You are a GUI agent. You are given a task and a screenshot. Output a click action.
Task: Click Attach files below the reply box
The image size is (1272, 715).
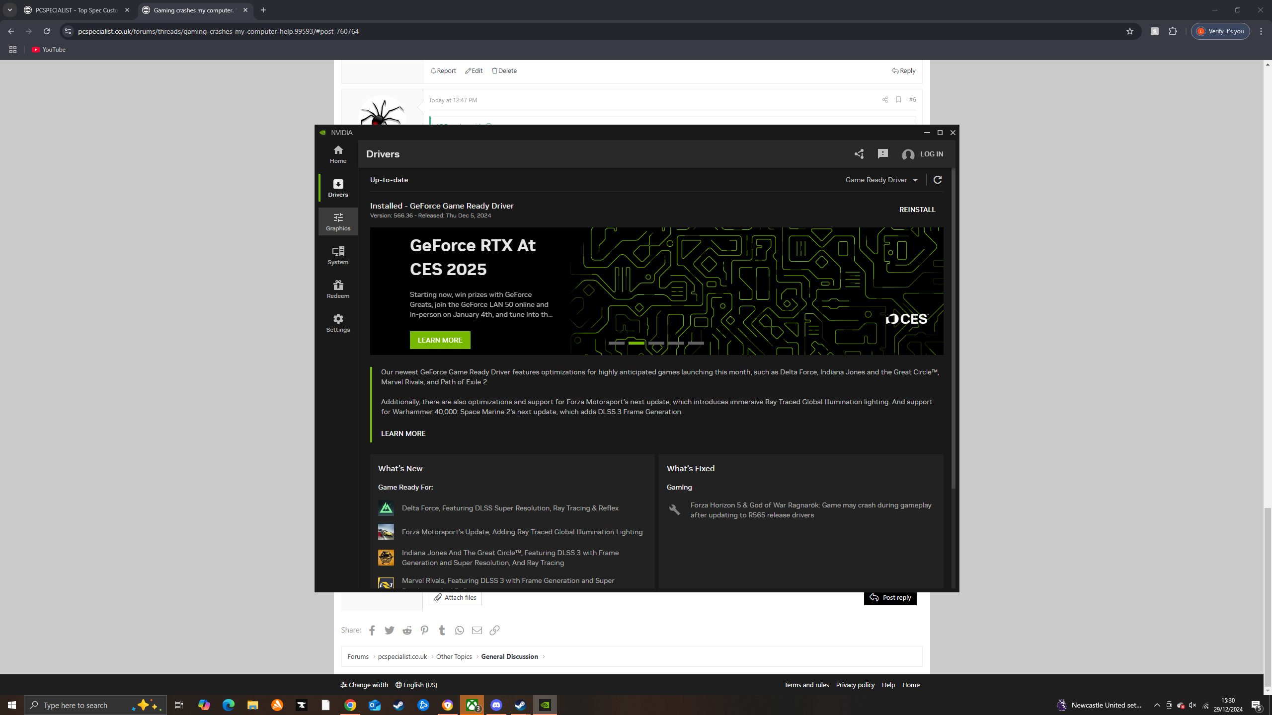(455, 598)
